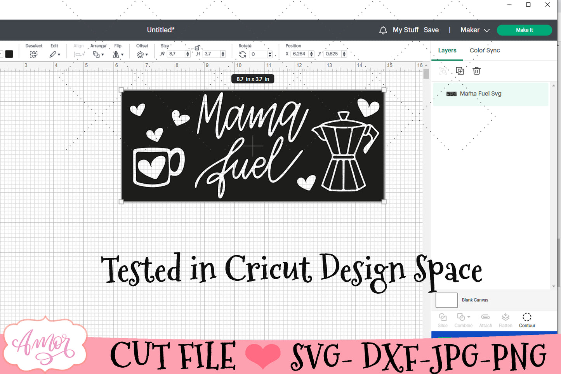Image resolution: width=561 pixels, height=374 pixels.
Task: Click the 8.7 in x 3.7 in size tooltip
Action: [253, 79]
